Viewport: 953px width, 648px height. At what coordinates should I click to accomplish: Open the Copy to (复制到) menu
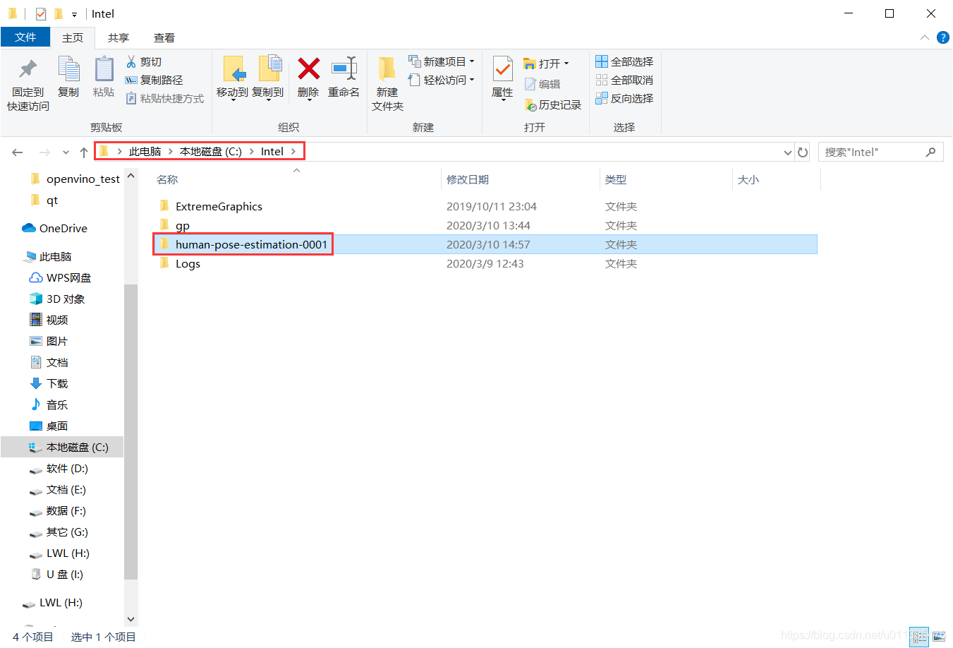pyautogui.click(x=268, y=78)
